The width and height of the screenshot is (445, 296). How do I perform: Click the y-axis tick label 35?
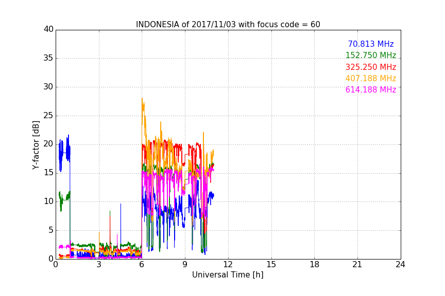tap(48, 58)
